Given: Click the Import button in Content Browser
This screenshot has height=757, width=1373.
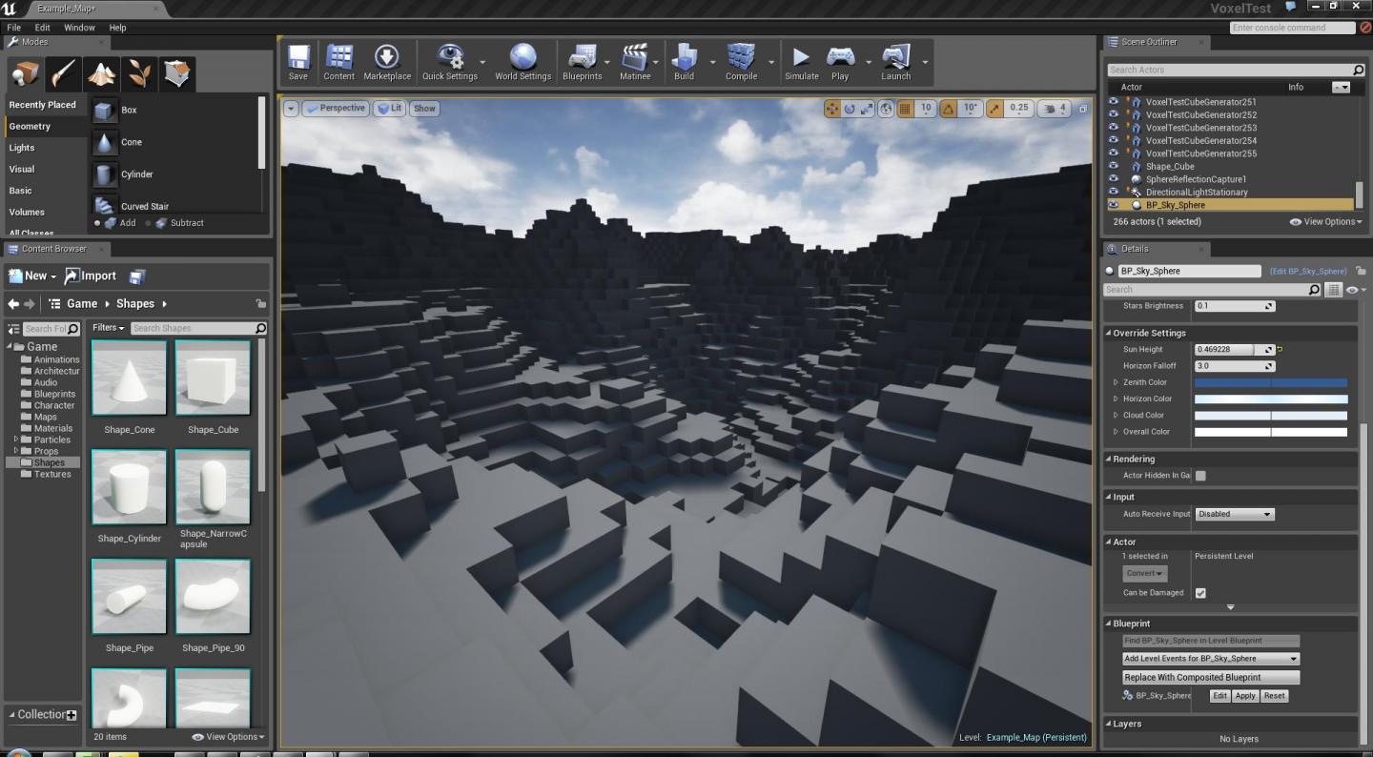Looking at the screenshot, I should pos(91,276).
